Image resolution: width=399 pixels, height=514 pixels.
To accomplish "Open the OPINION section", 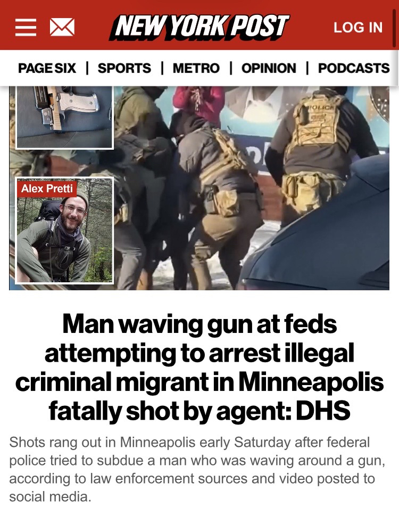I will tap(269, 68).
